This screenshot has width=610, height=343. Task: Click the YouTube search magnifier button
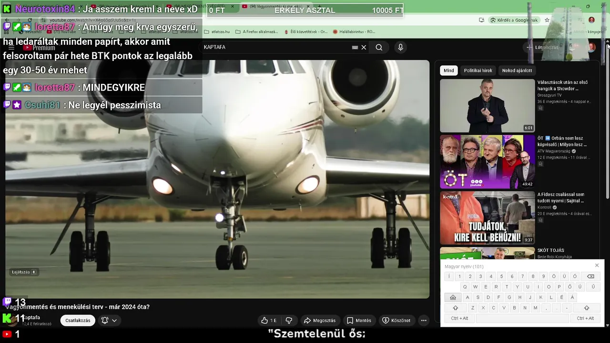click(379, 47)
